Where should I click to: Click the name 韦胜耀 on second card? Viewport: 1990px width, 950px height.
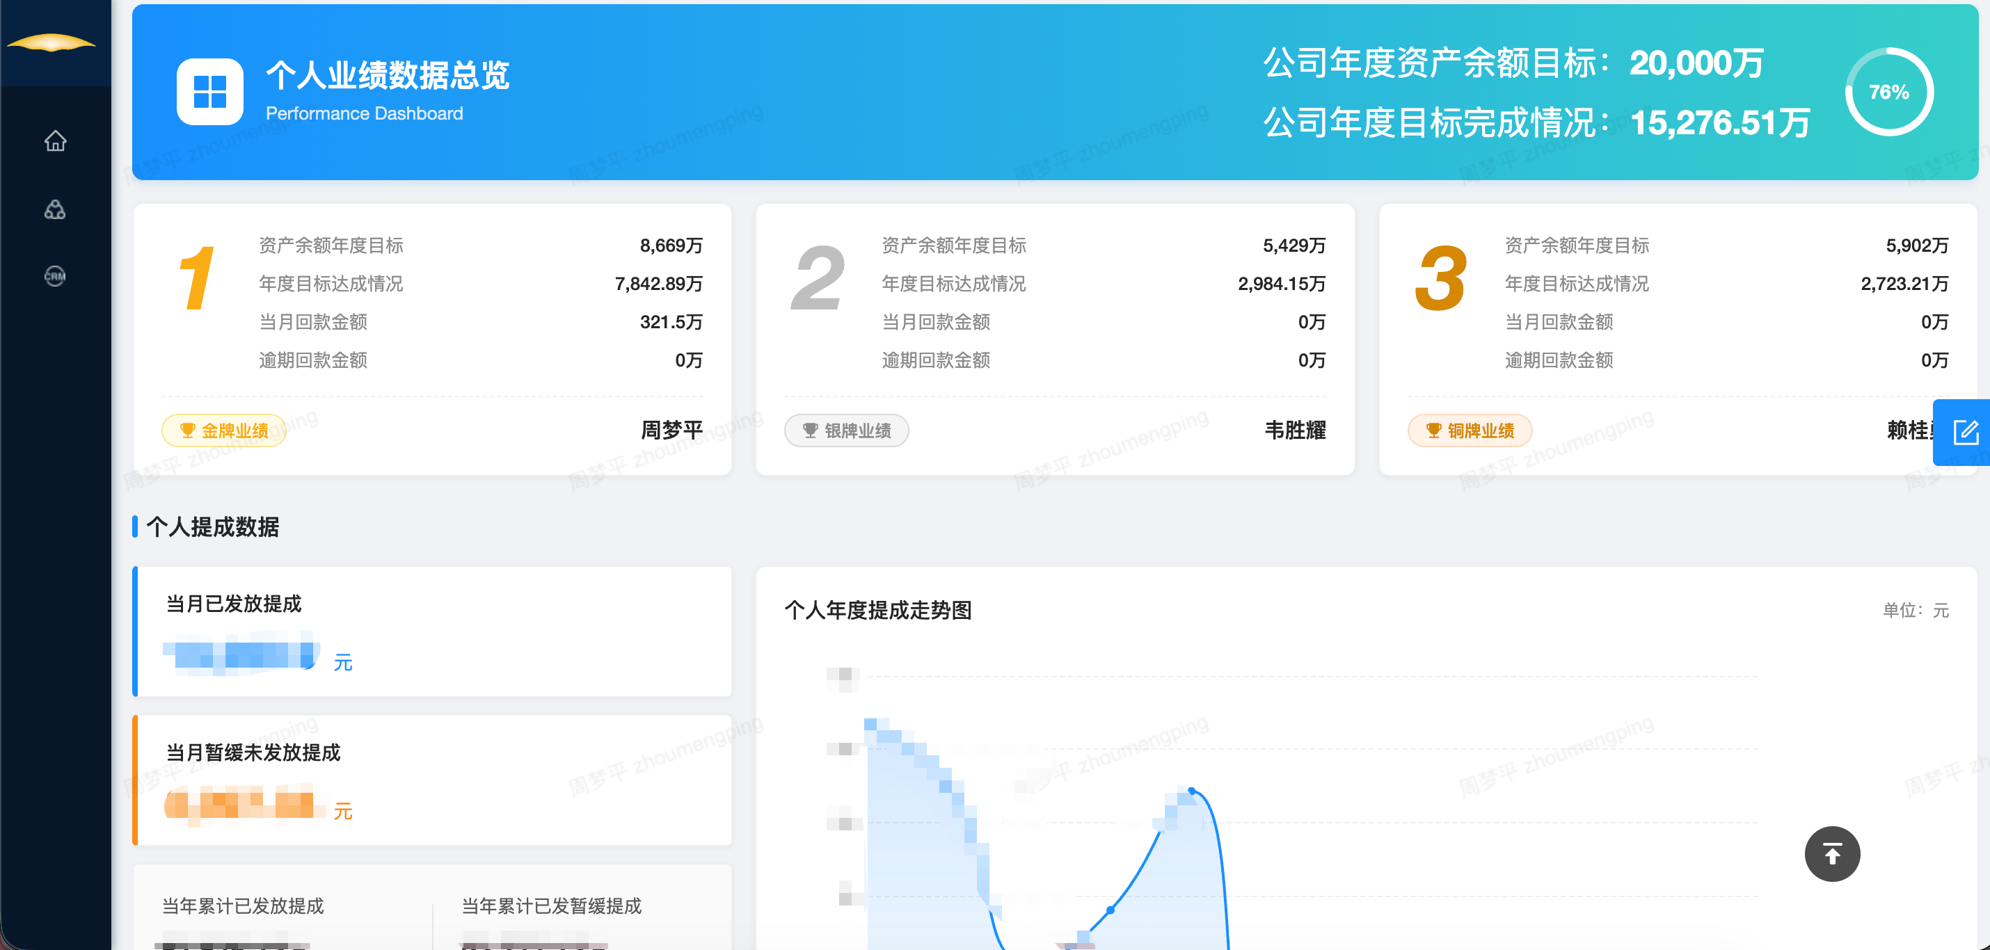[1295, 430]
